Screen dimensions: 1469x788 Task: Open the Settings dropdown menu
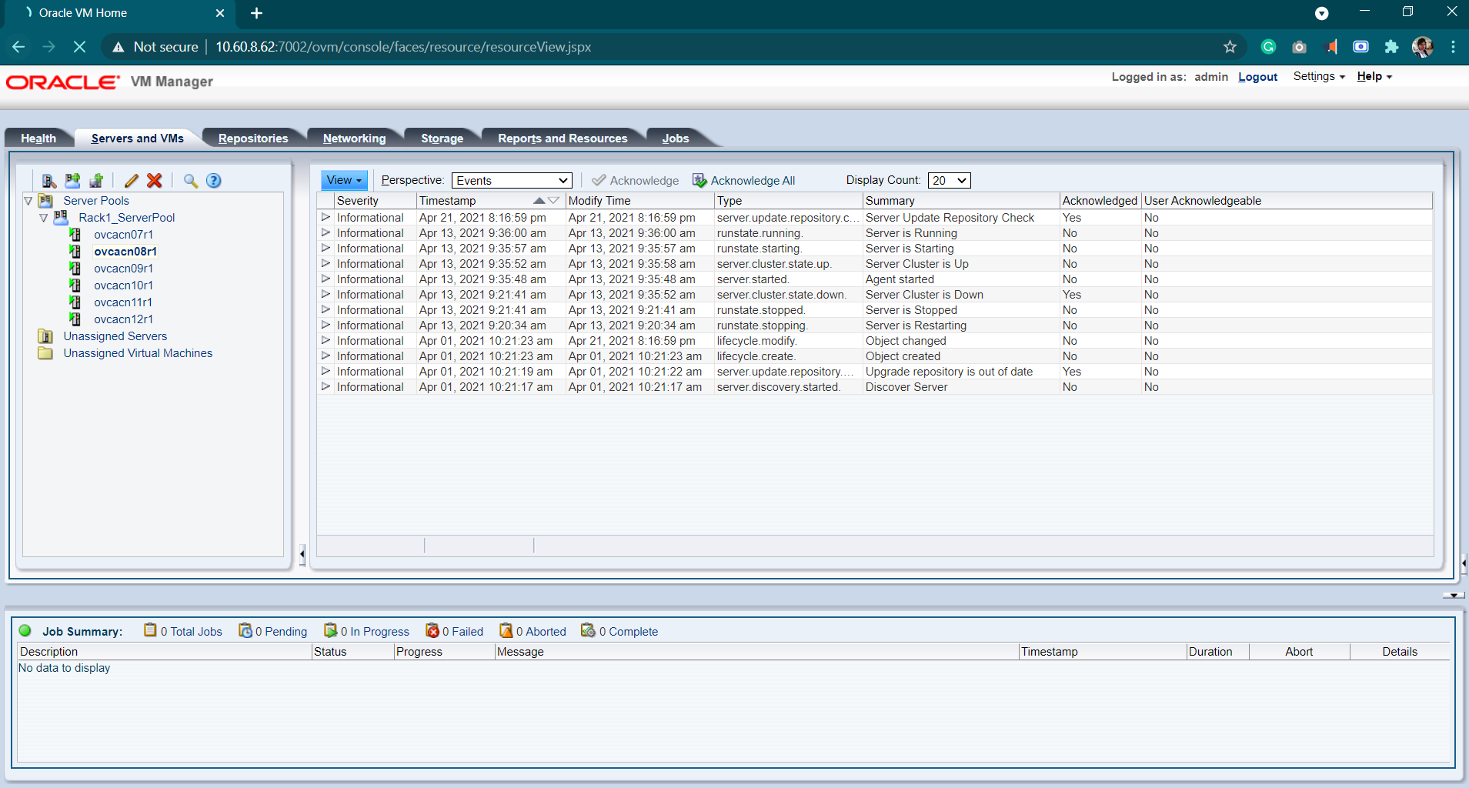pos(1319,76)
